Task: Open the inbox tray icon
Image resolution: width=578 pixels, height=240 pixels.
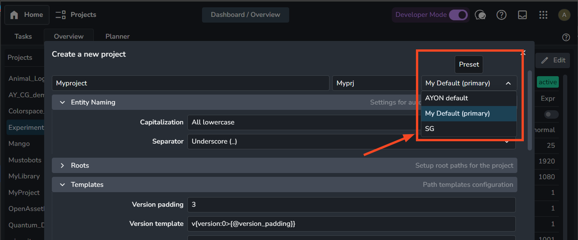Action: [522, 15]
